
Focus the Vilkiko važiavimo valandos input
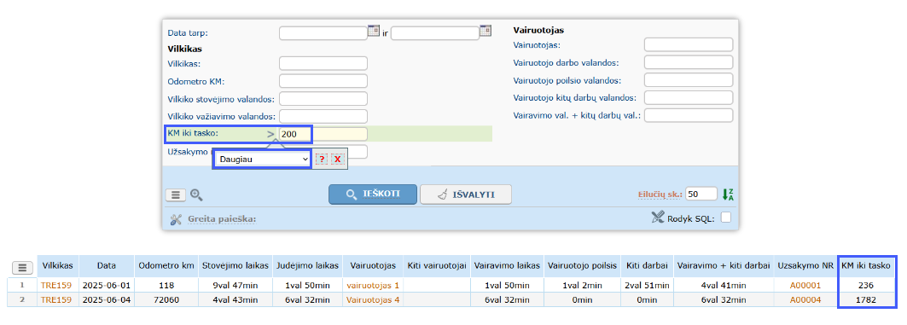[x=323, y=116]
